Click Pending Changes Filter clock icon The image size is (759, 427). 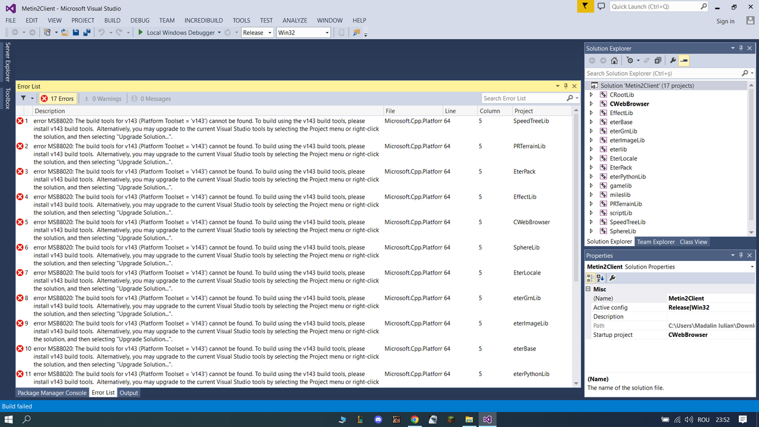tap(630, 60)
